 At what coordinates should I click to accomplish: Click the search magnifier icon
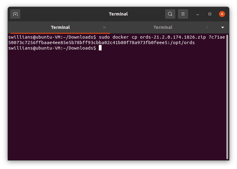click(x=170, y=14)
